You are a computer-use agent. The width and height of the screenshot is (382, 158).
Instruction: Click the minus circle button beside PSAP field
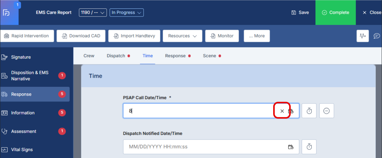click(x=326, y=111)
